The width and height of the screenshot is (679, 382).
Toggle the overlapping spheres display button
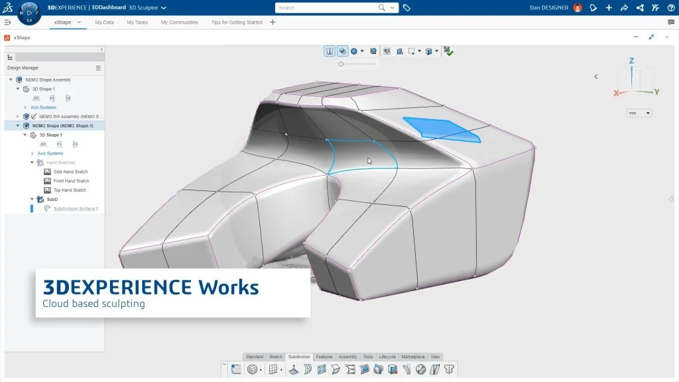point(342,51)
